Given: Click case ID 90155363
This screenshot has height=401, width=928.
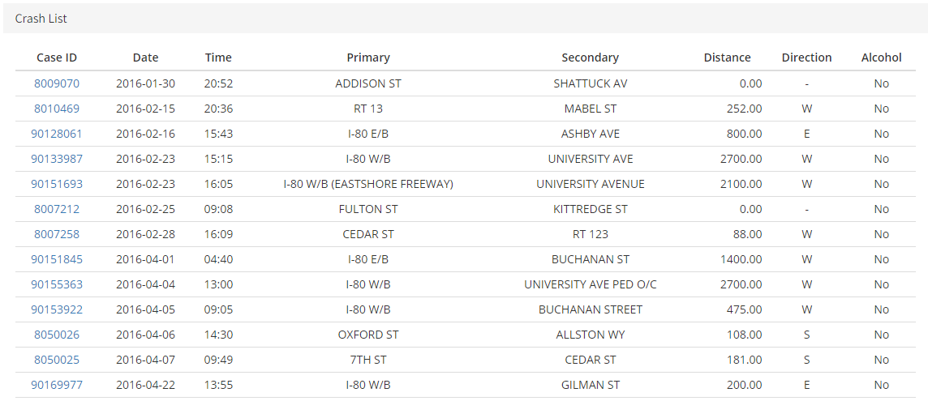Looking at the screenshot, I should [57, 284].
